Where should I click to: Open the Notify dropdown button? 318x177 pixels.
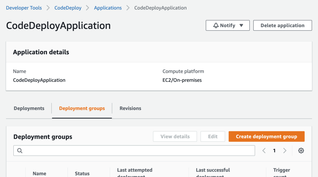click(x=228, y=25)
